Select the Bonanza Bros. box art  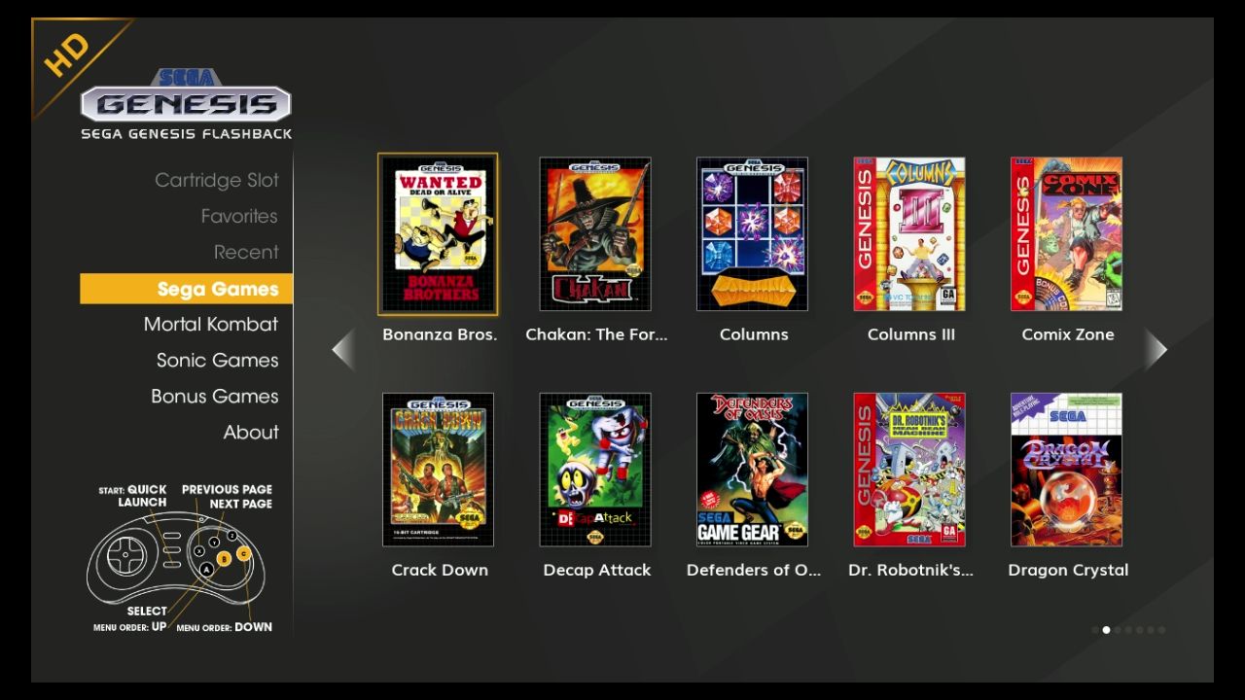[438, 234]
